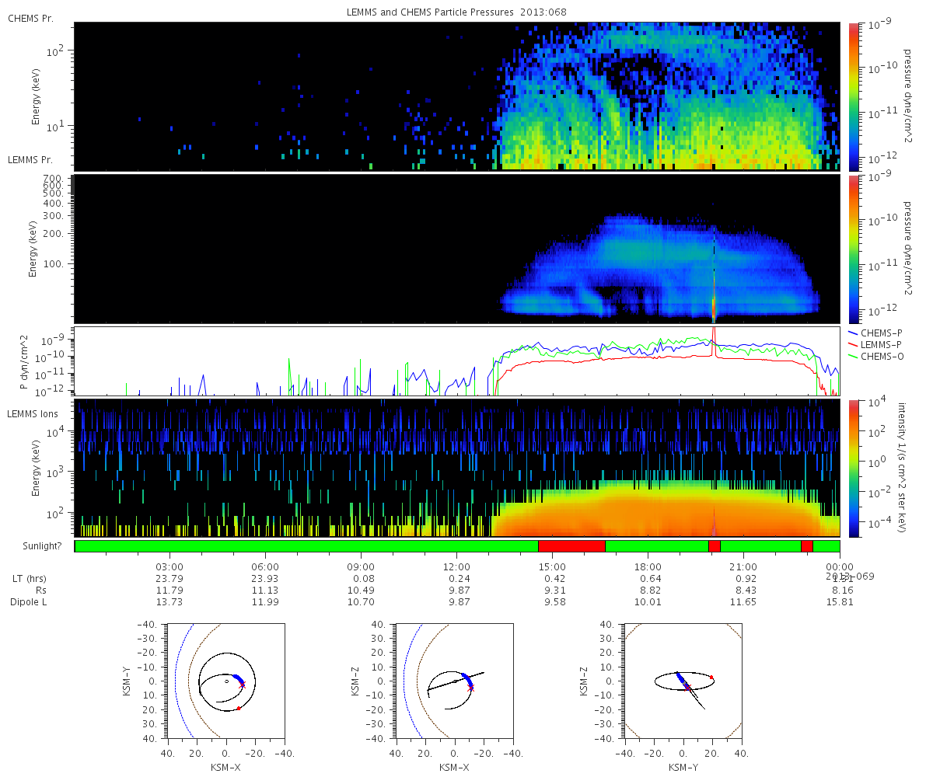933x777 pixels.
Task: Click the Sunlight? label
Action: pos(33,546)
